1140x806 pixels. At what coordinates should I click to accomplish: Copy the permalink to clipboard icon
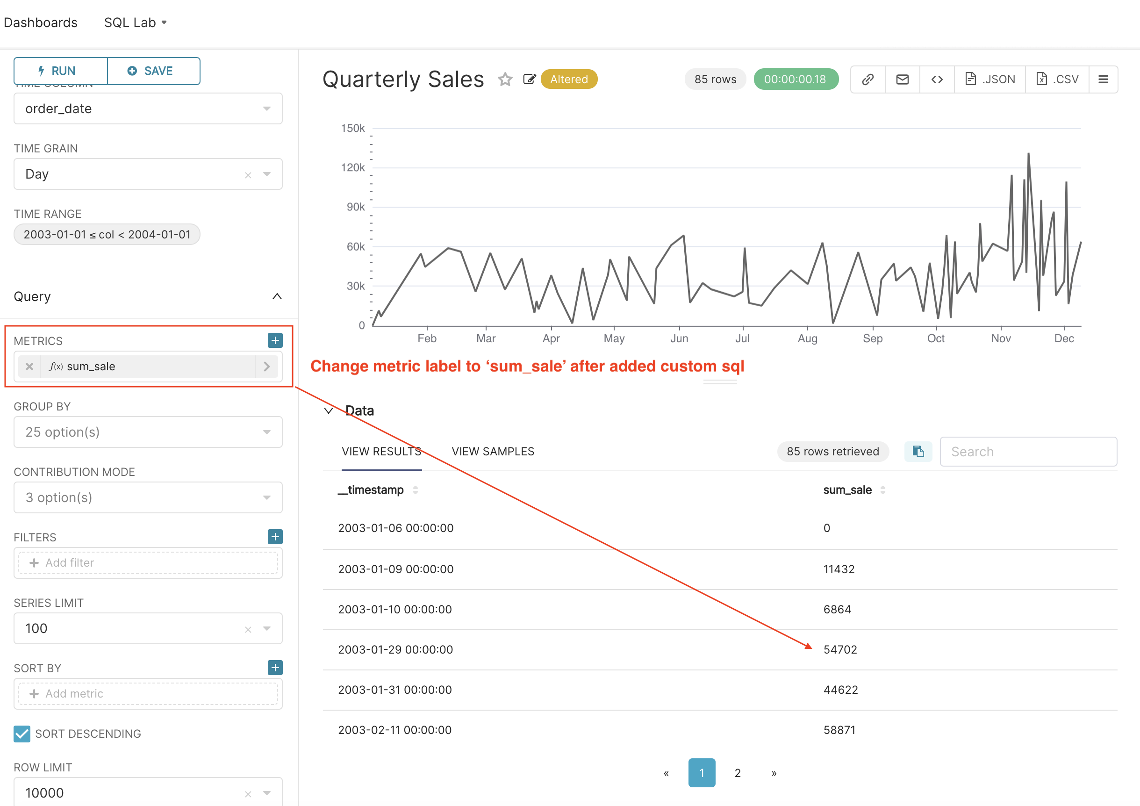click(x=867, y=79)
